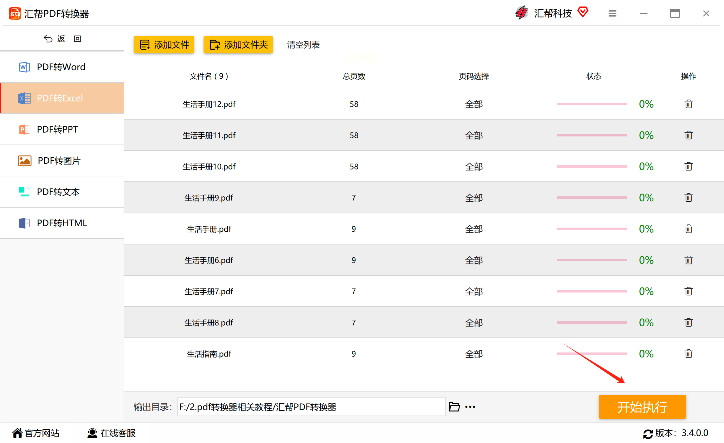Start conversion with 开始执行
The width and height of the screenshot is (724, 443).
[x=642, y=407]
